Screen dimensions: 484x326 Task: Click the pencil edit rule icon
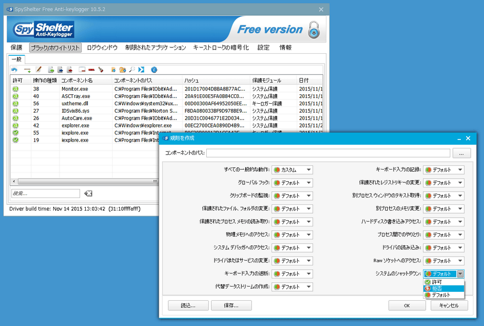coord(38,70)
